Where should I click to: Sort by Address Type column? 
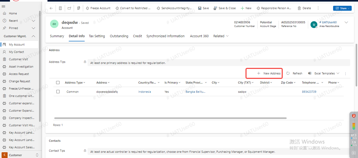[75, 83]
